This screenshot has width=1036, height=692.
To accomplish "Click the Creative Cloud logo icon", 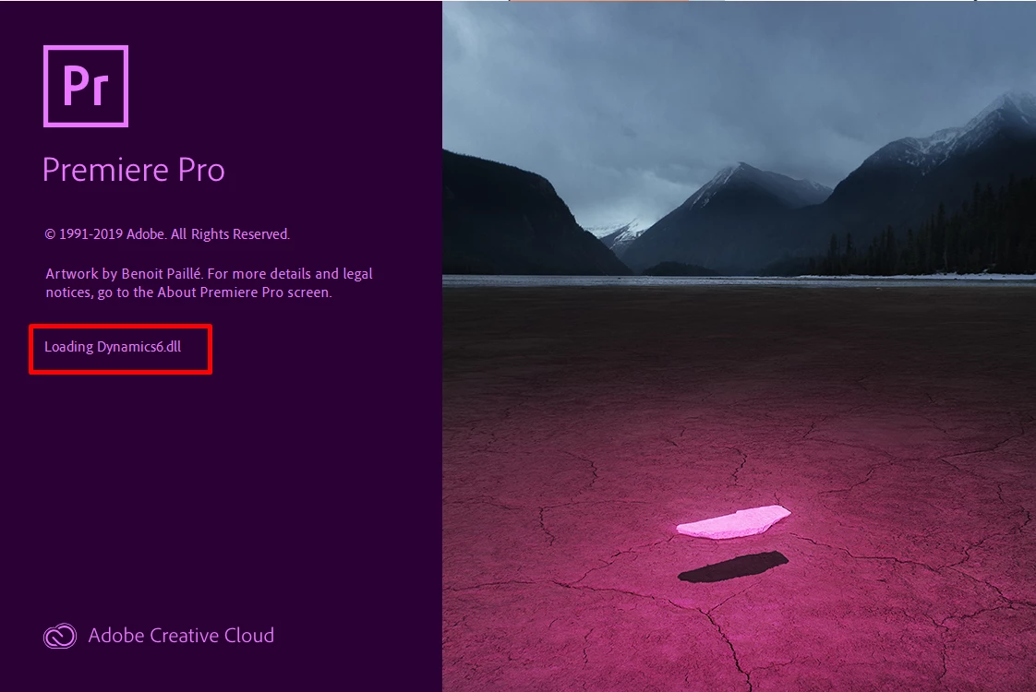I will tap(60, 636).
